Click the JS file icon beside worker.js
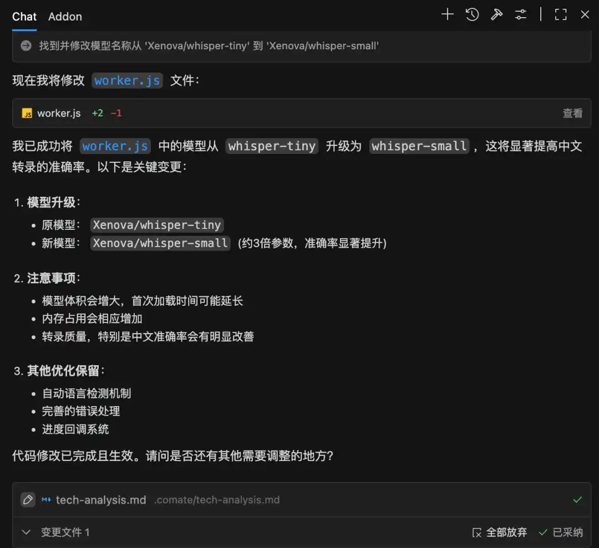The height and width of the screenshot is (548, 599). (x=26, y=113)
